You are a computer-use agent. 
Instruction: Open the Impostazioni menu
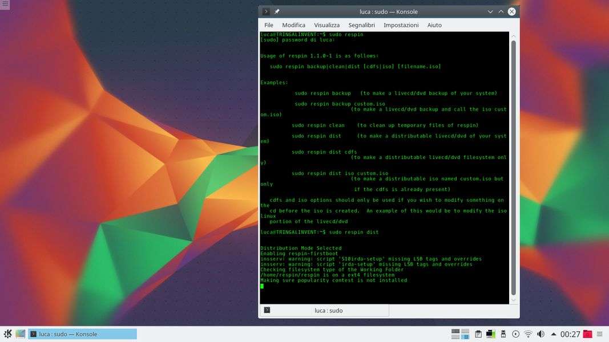(401, 25)
